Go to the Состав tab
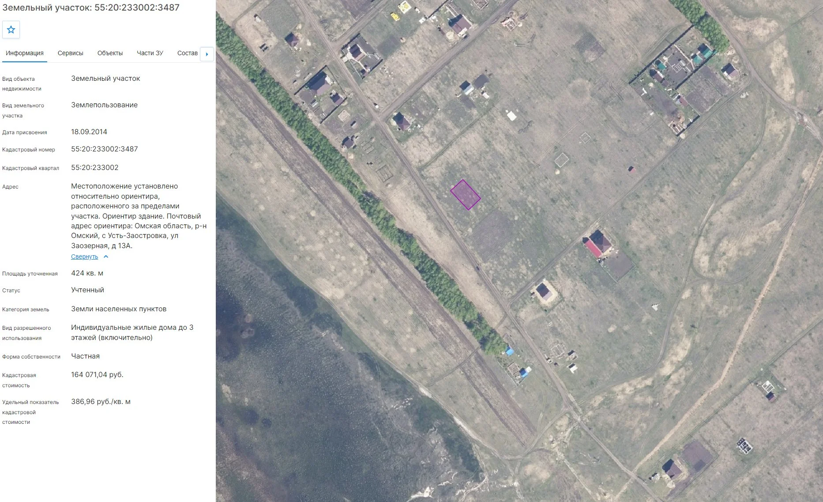Image resolution: width=823 pixels, height=502 pixels. pos(188,53)
